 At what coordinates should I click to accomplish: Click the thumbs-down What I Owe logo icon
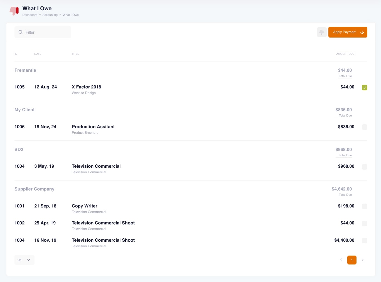coord(14,11)
